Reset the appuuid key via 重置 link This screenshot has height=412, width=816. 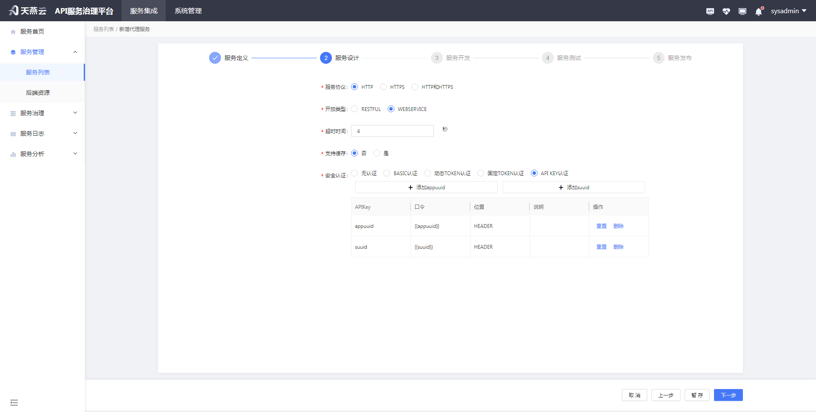click(x=601, y=226)
